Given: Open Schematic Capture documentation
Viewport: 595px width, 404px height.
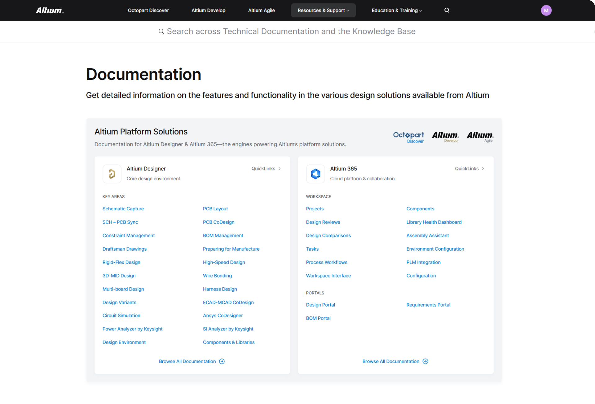Looking at the screenshot, I should coord(123,209).
